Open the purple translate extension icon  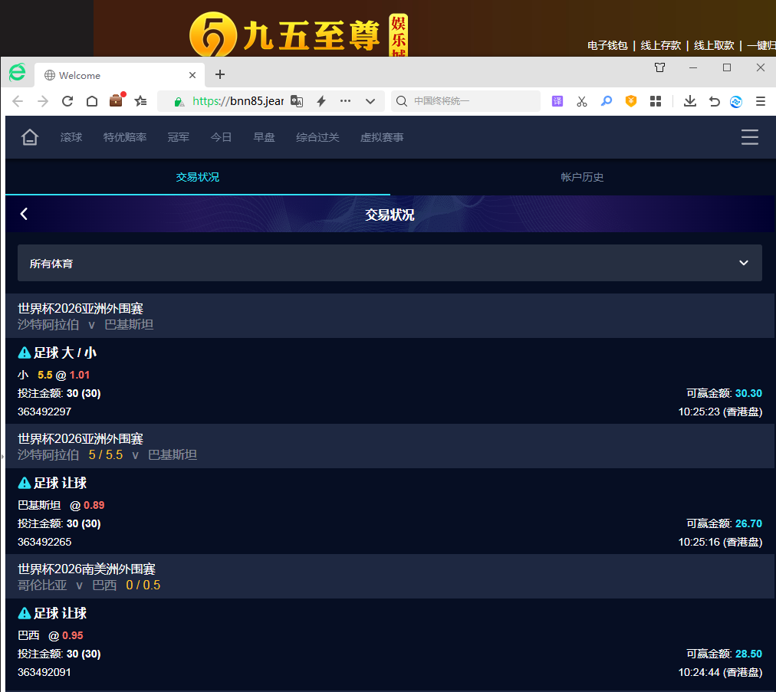click(x=557, y=101)
